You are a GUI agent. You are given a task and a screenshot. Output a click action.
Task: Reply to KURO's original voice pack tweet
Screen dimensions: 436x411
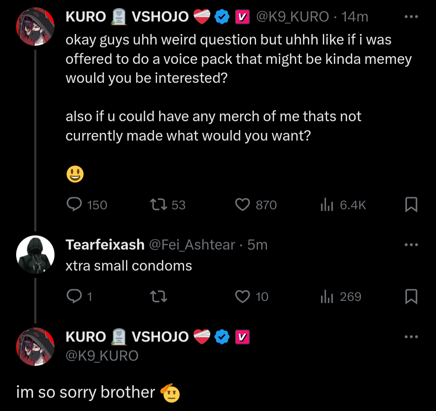tap(74, 205)
